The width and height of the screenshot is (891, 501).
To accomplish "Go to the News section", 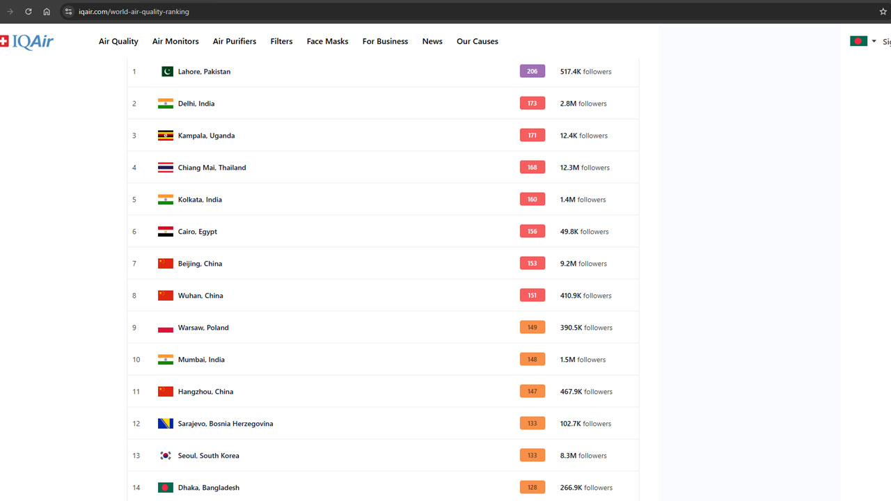I will click(432, 42).
